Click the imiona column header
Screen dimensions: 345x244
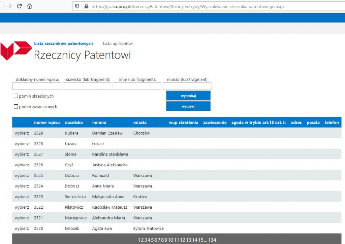[99, 123]
